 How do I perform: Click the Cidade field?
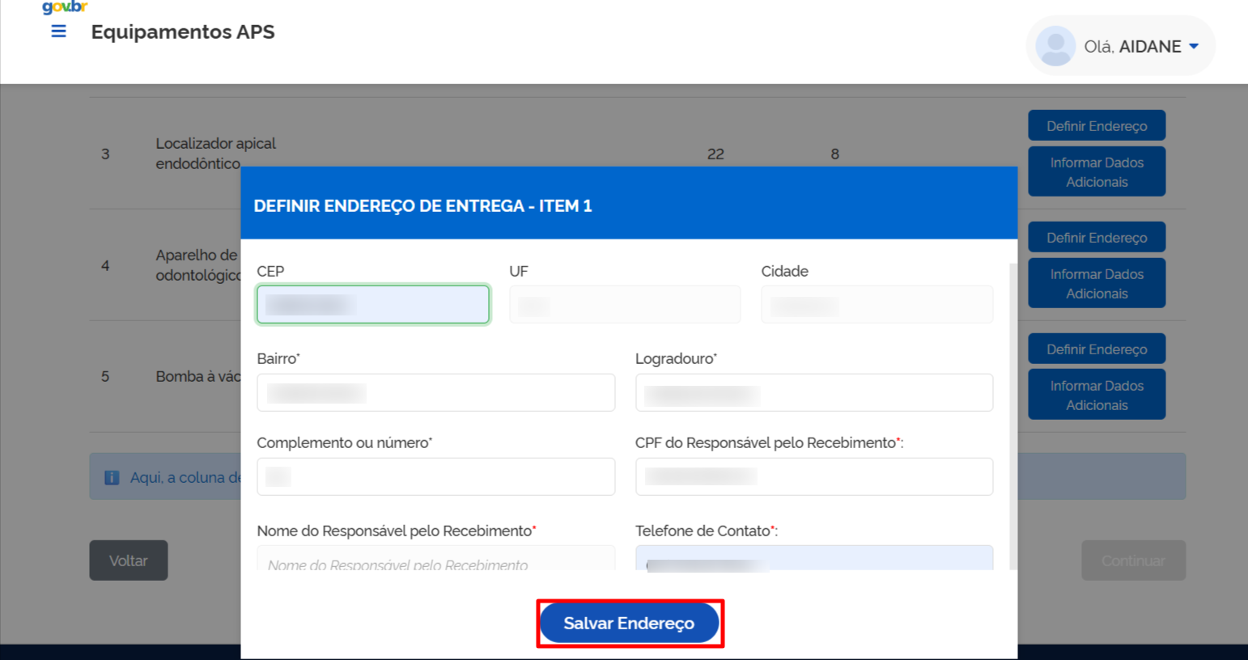pyautogui.click(x=876, y=305)
